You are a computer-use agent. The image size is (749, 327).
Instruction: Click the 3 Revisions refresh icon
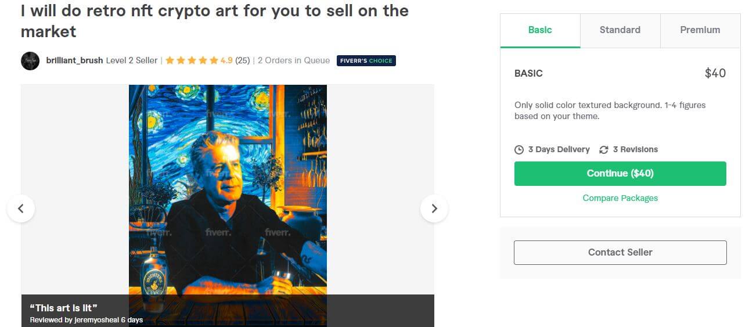click(x=604, y=150)
